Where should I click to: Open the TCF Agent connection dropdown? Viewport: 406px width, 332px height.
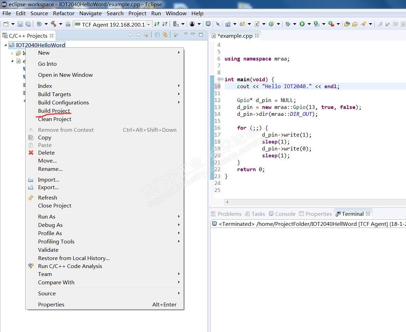tap(148, 24)
